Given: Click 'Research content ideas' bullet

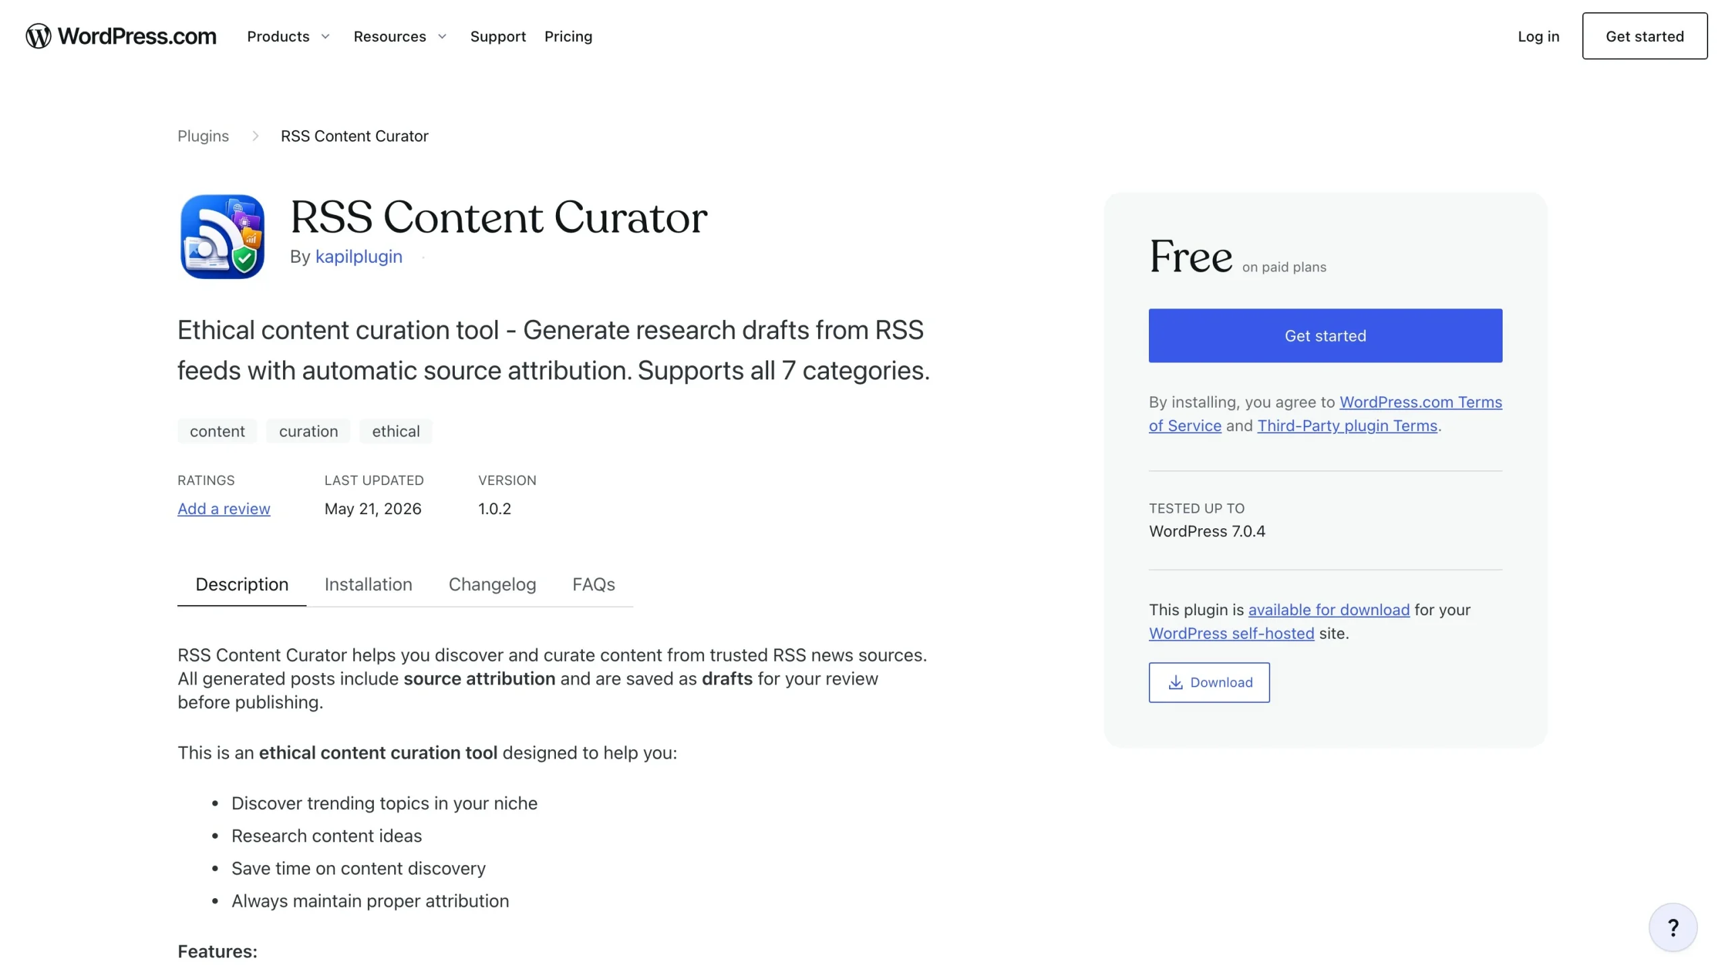Looking at the screenshot, I should [x=326, y=835].
